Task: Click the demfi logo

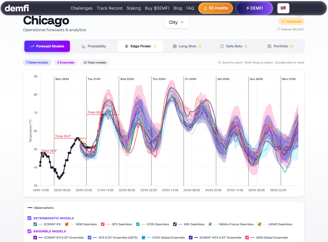Action: (x=17, y=8)
